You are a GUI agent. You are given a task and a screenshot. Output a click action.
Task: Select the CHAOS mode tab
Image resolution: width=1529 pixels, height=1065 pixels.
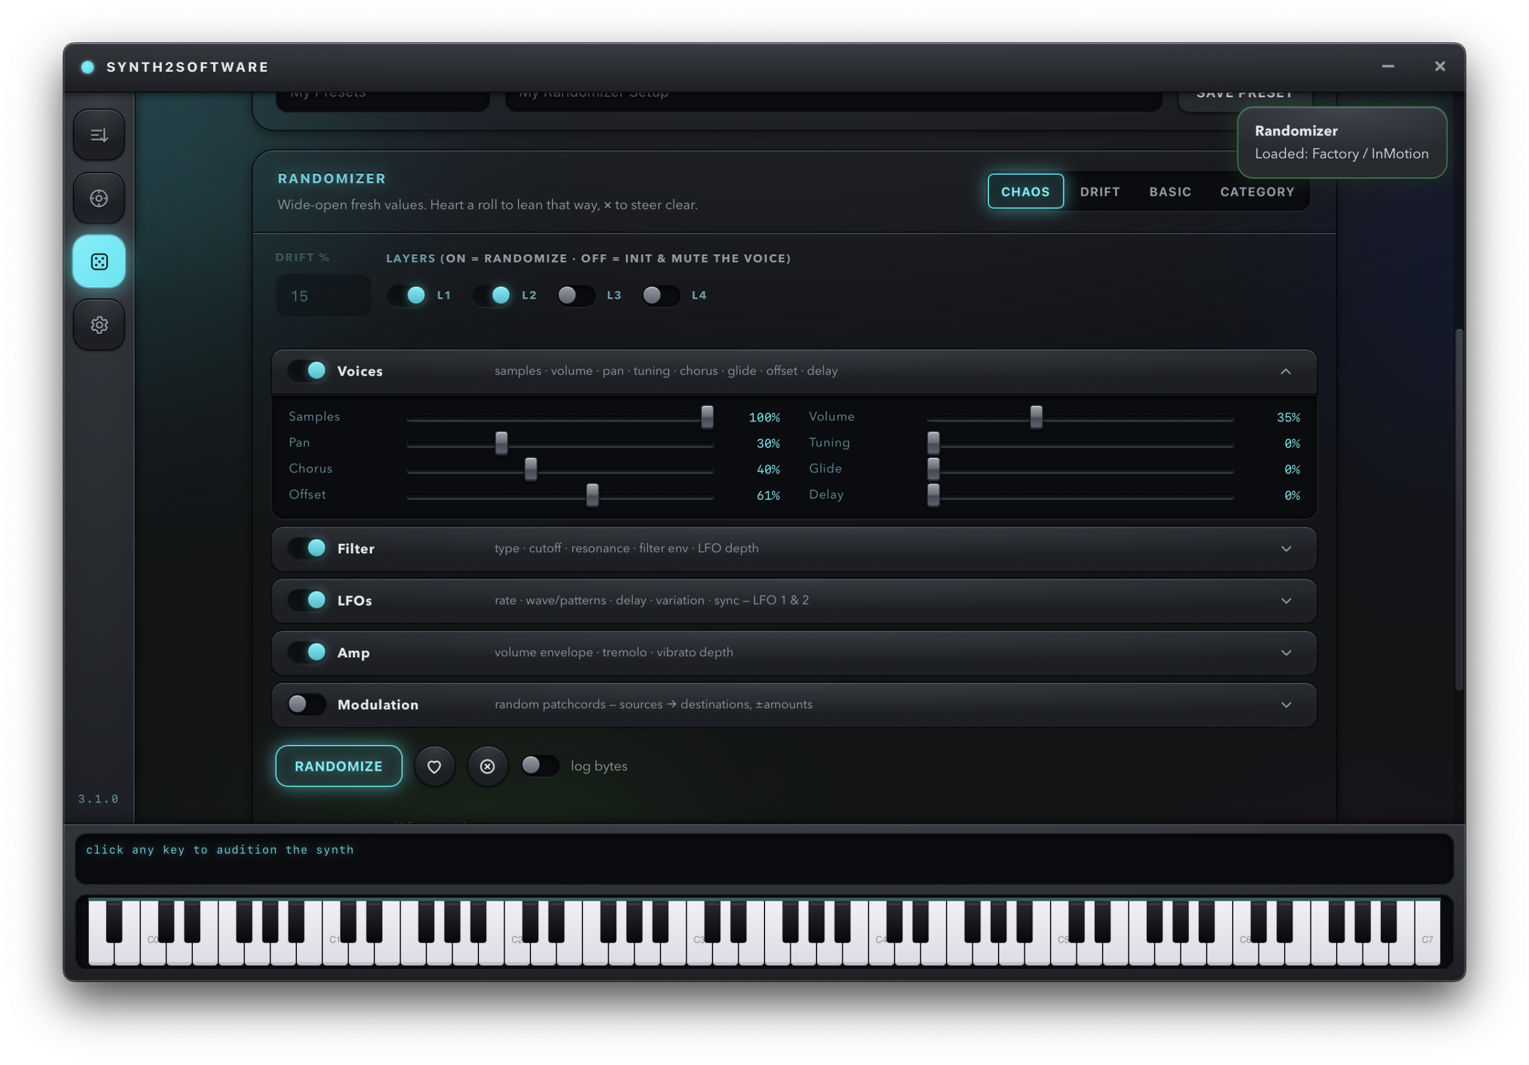1026,192
